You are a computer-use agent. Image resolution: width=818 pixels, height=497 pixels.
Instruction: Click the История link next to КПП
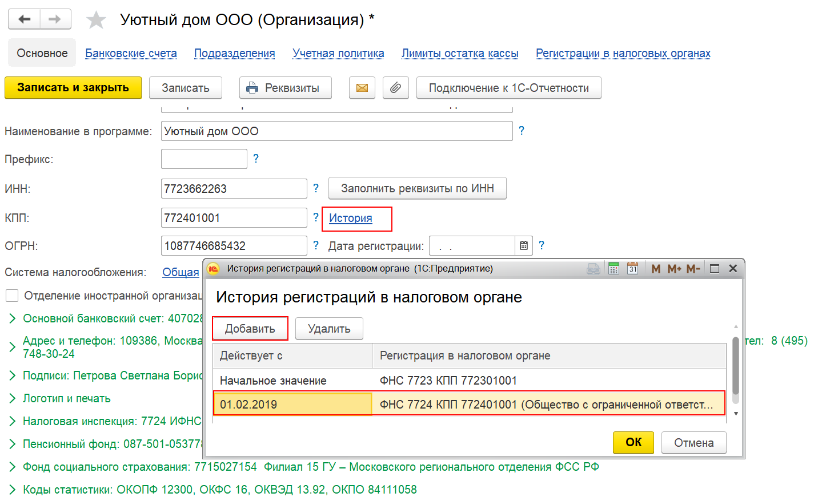[350, 218]
